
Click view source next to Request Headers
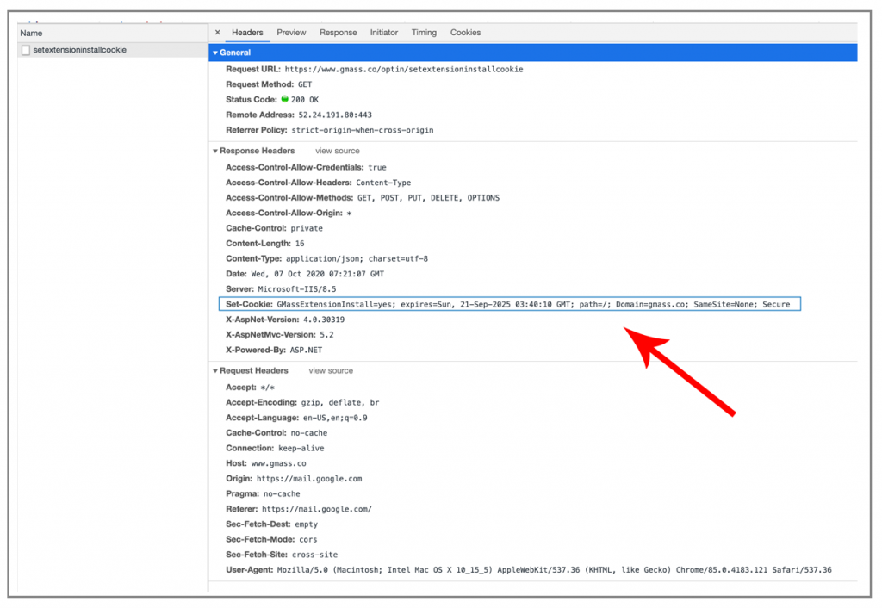pos(331,370)
